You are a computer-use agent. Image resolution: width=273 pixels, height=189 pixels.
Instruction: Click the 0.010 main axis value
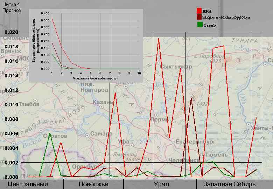(x=12, y=105)
